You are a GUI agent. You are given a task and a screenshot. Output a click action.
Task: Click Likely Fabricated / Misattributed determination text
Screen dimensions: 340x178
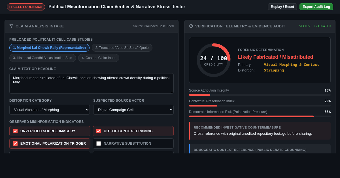coord(275,57)
